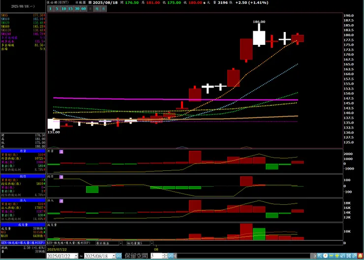364x260 pixels.
Task: Switch to the 5-minute chart period
Action: coord(57,9)
